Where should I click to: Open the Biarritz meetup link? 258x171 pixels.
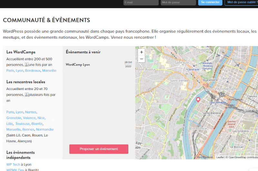pyautogui.click(x=37, y=124)
